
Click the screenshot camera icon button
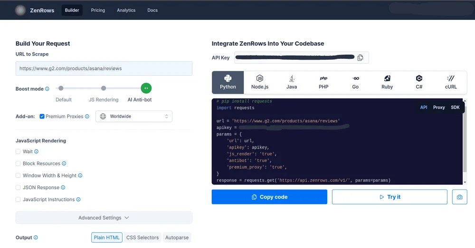click(459, 197)
